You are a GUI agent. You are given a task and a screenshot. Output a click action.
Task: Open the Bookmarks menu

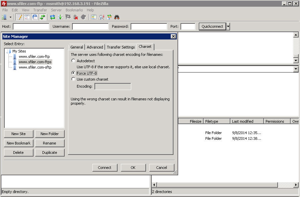click(74, 10)
